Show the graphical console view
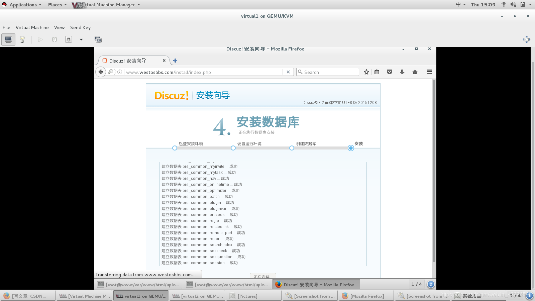This screenshot has width=535, height=301. [8, 39]
